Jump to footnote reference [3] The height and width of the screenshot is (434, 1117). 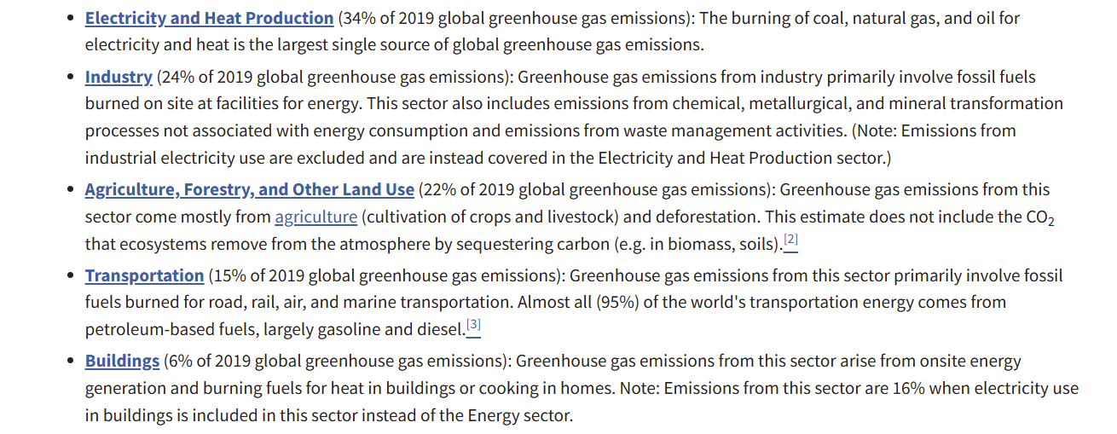[x=473, y=325]
